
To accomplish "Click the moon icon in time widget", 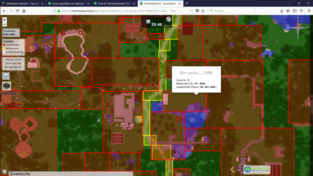I will [169, 19].
